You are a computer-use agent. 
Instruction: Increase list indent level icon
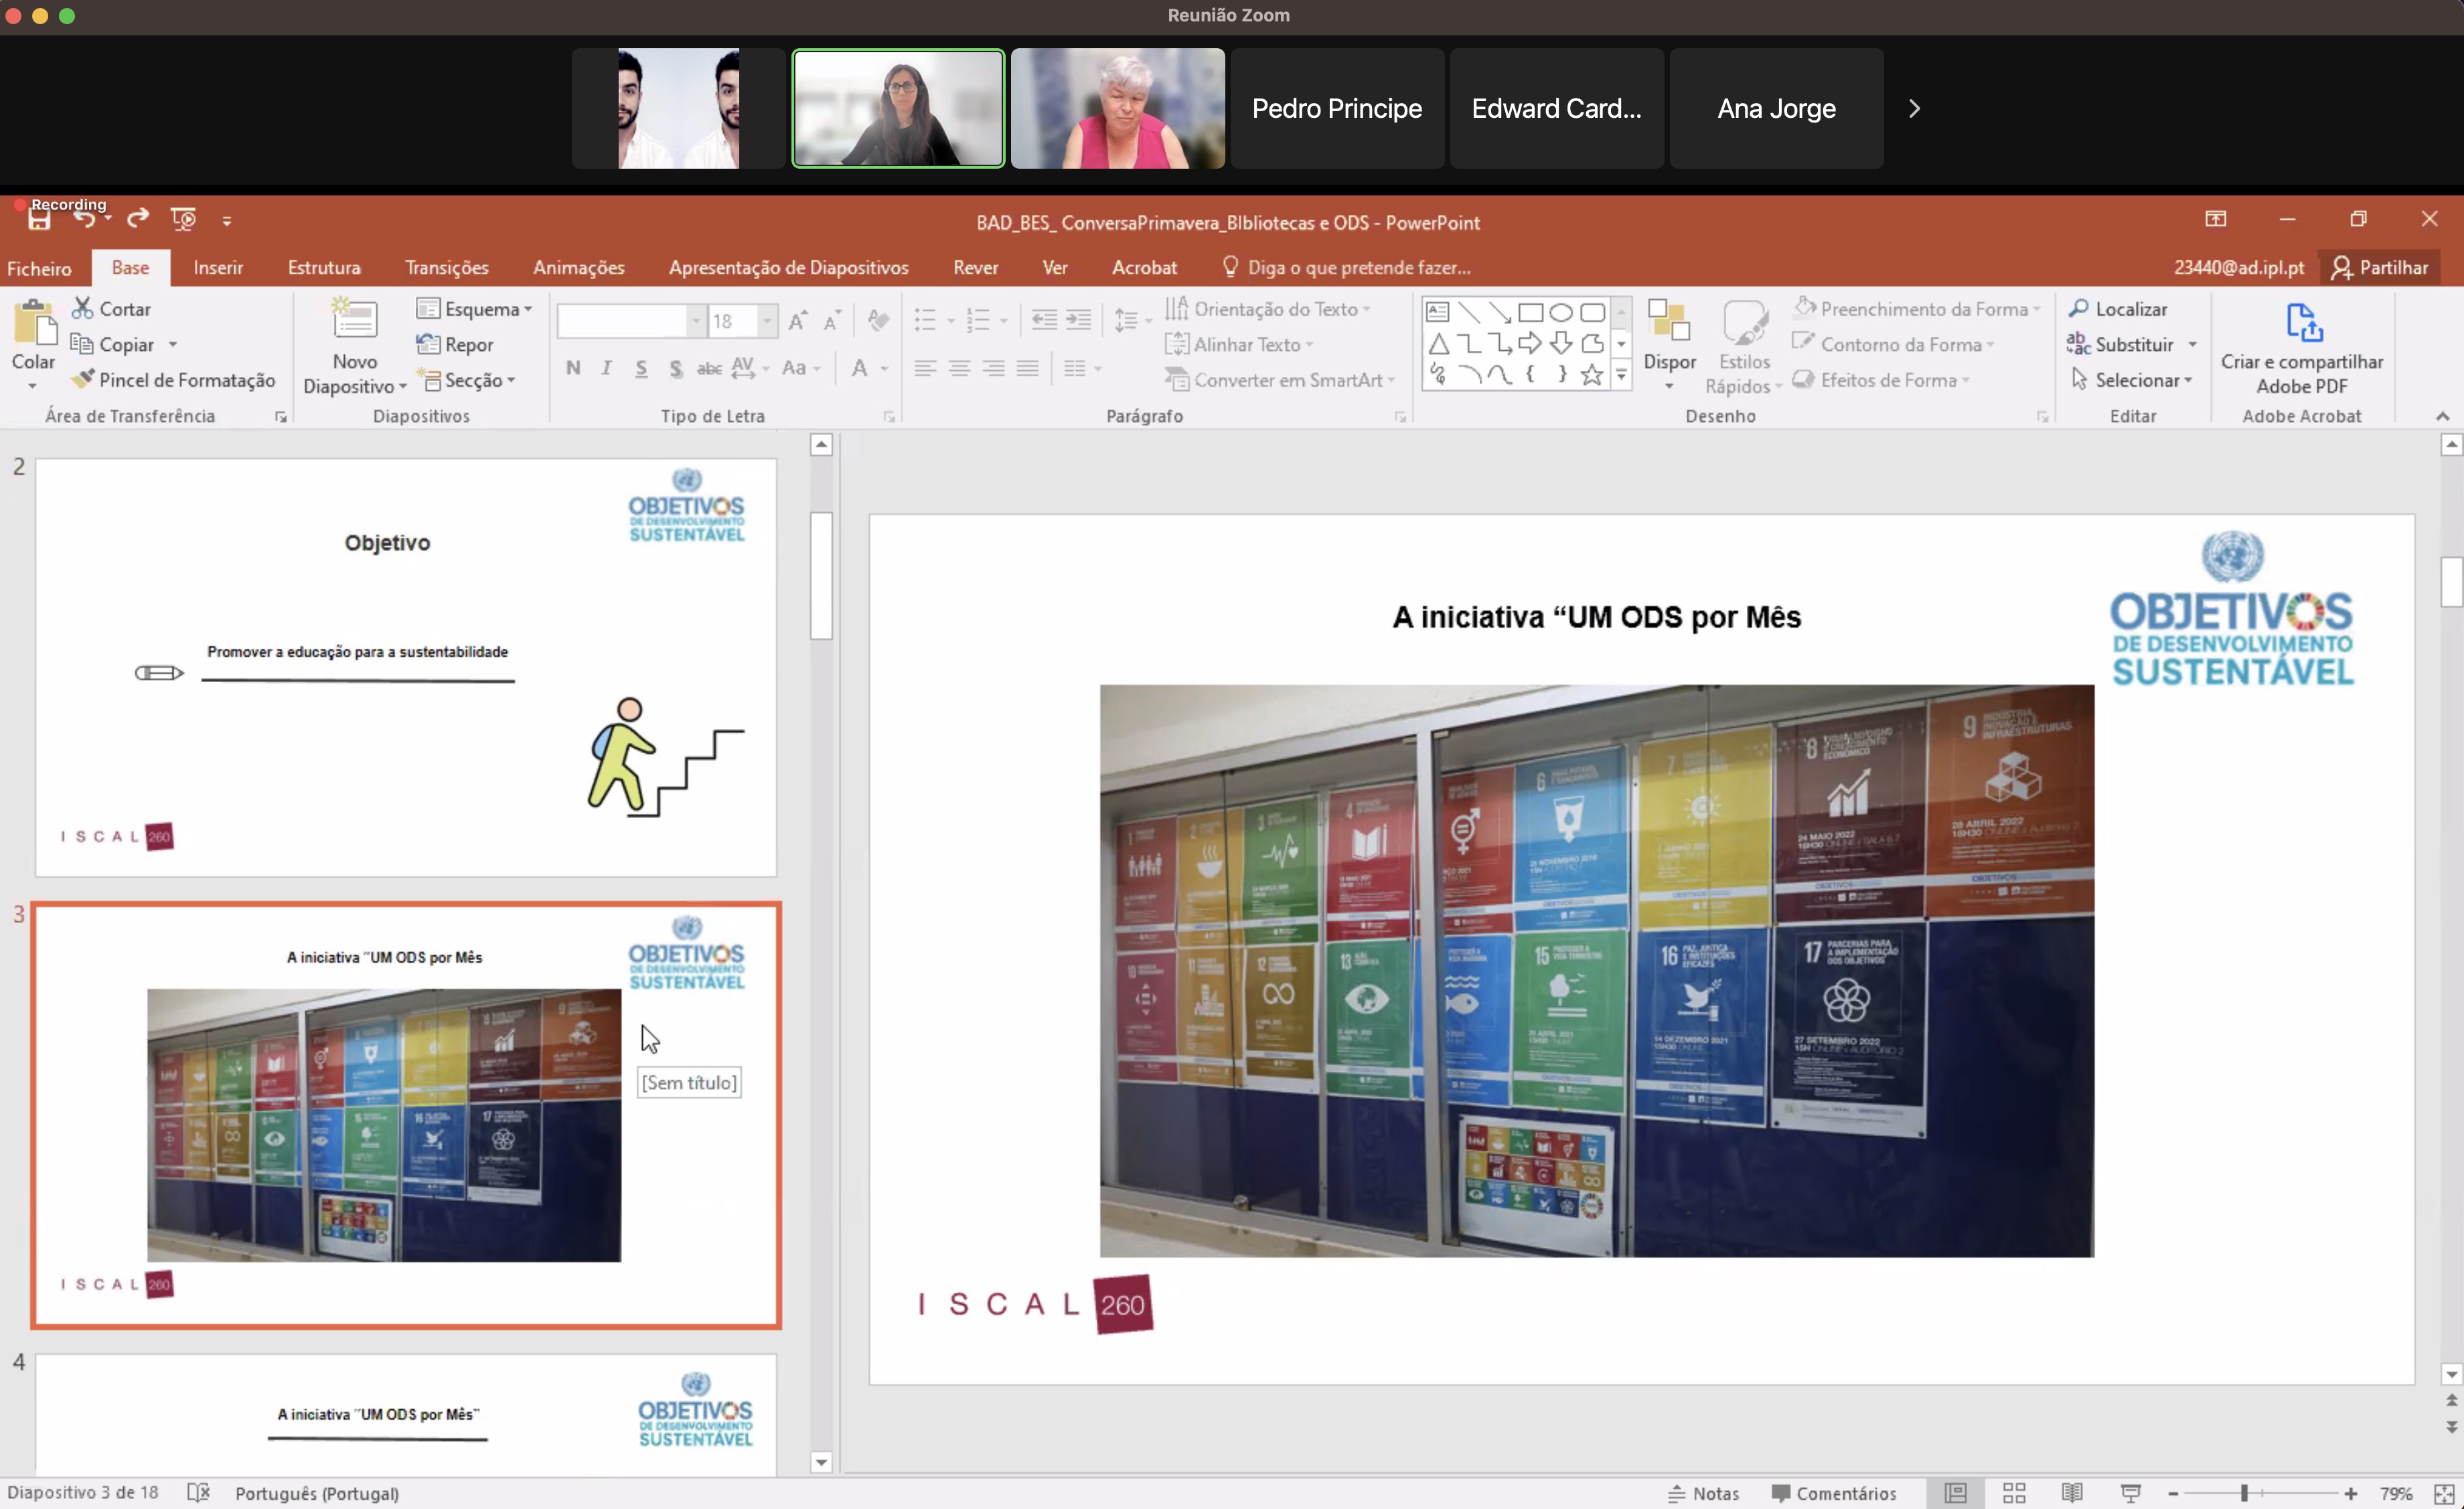pos(1078,320)
